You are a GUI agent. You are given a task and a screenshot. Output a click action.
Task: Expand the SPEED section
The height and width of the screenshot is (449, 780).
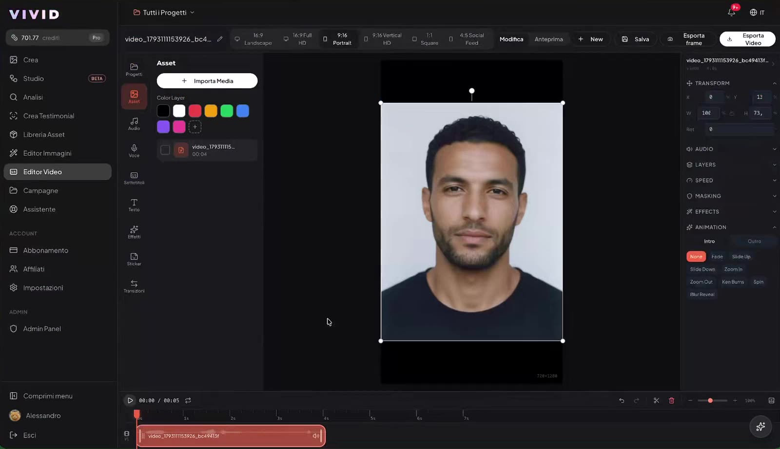pos(731,180)
